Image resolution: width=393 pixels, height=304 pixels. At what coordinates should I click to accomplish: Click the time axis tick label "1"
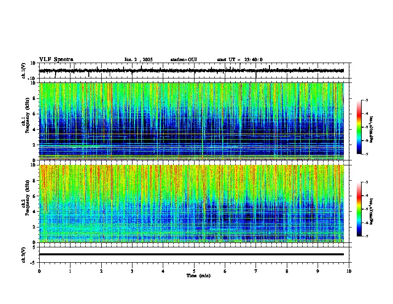point(70,271)
